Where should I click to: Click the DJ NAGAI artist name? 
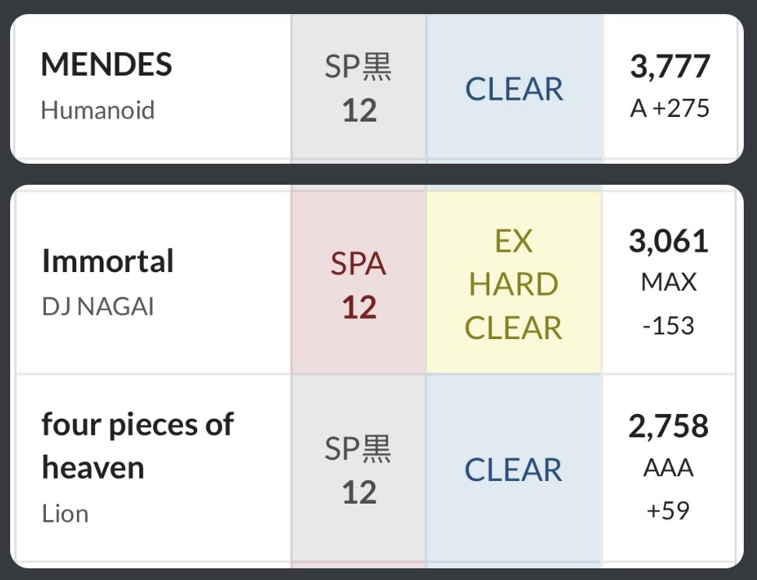pos(98,306)
